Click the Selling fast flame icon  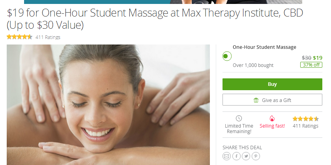point(272,119)
